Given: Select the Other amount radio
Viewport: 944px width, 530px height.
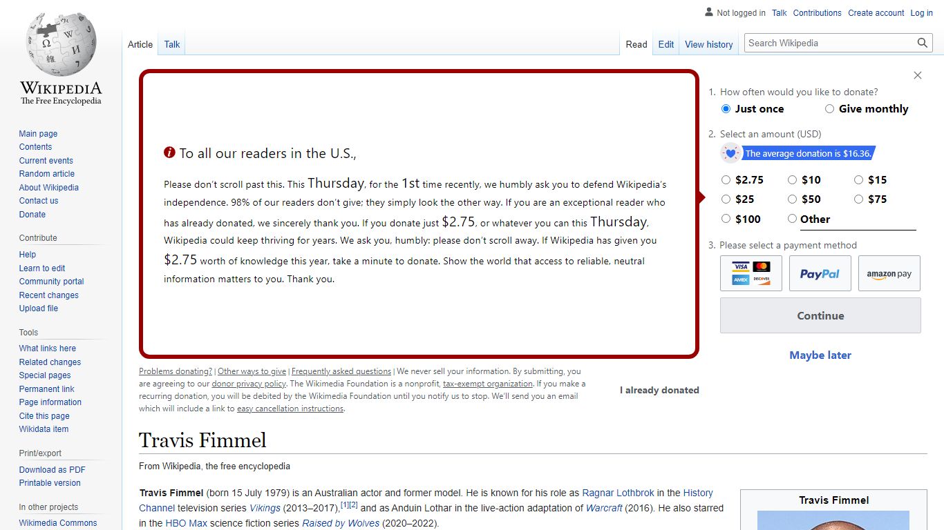Looking at the screenshot, I should (x=792, y=219).
